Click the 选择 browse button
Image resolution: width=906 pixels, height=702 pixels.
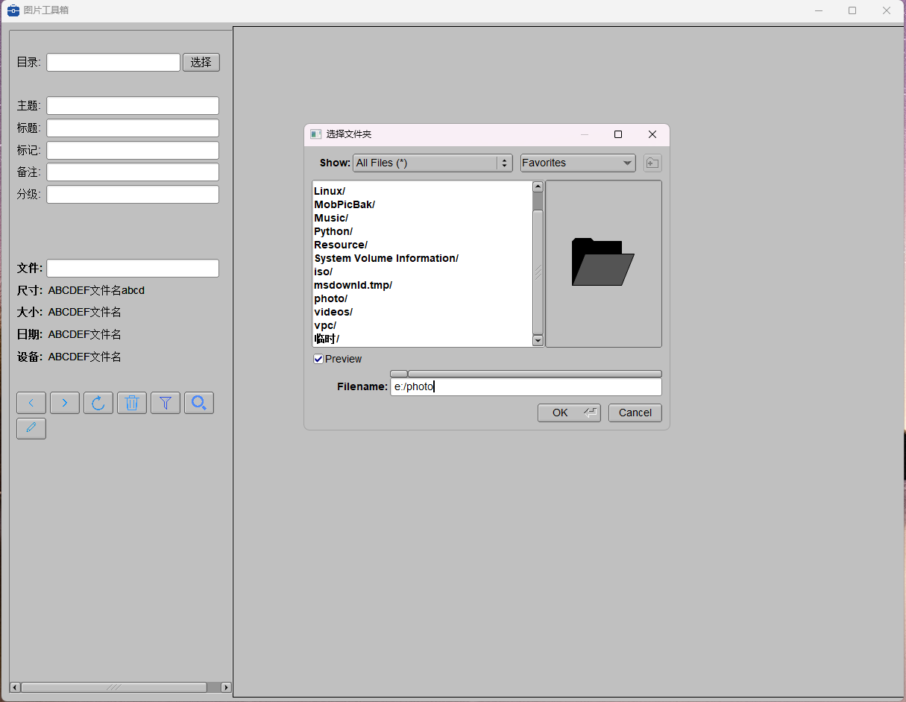pyautogui.click(x=201, y=62)
